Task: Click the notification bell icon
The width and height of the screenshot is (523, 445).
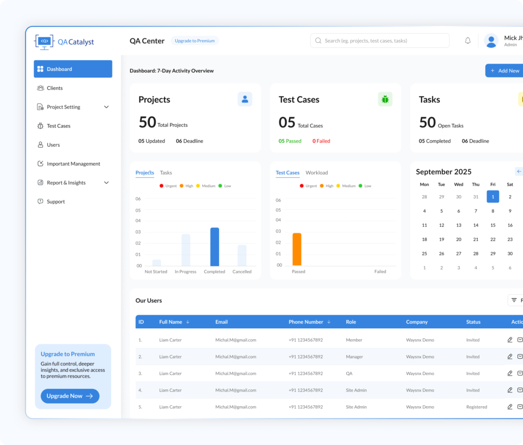Action: (x=467, y=41)
